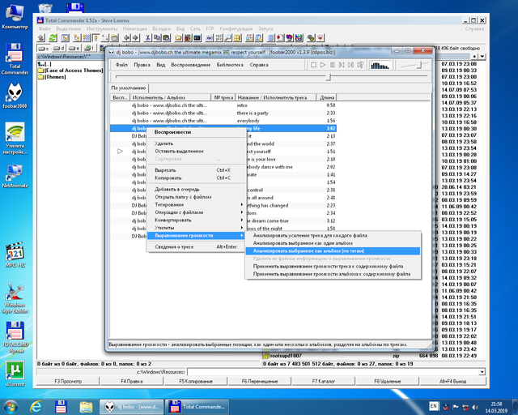Click the random playback icon

[360, 65]
